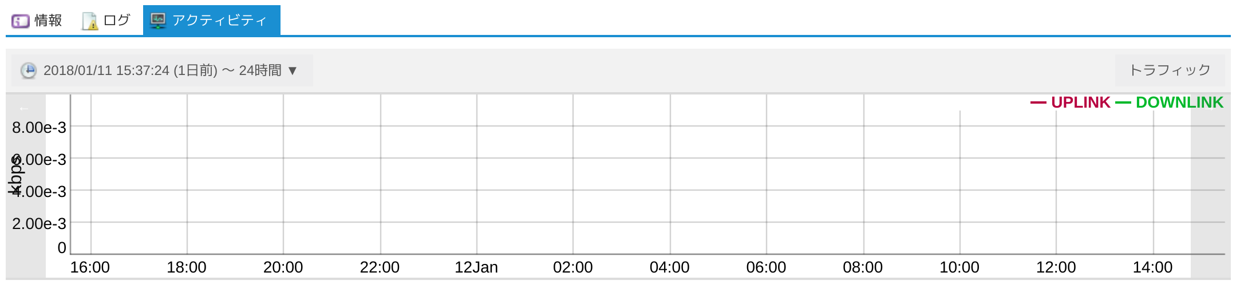
Task: Click the log document warning icon
Action: coord(90,21)
